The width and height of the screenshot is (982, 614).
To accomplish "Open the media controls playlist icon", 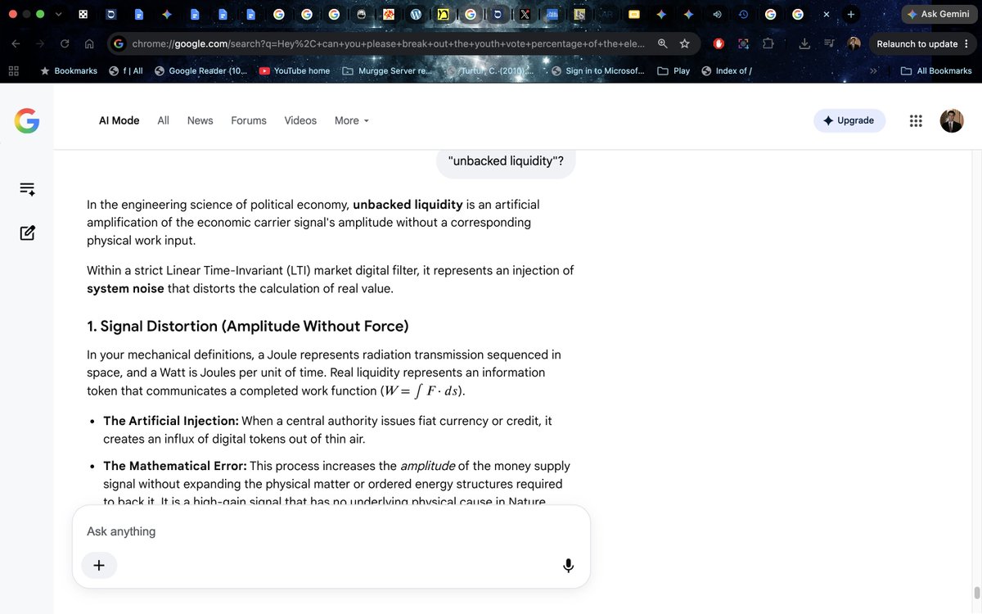I will [829, 43].
